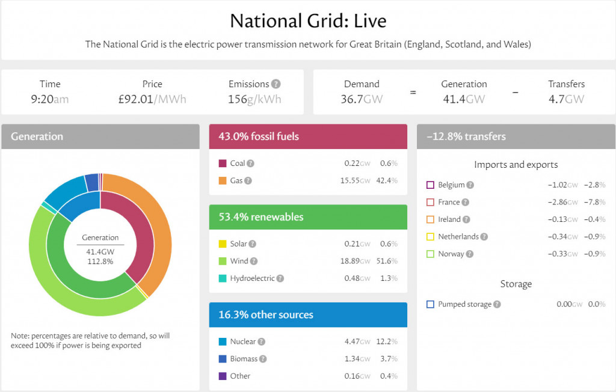Click the help icon next to Solar

pyautogui.click(x=253, y=244)
